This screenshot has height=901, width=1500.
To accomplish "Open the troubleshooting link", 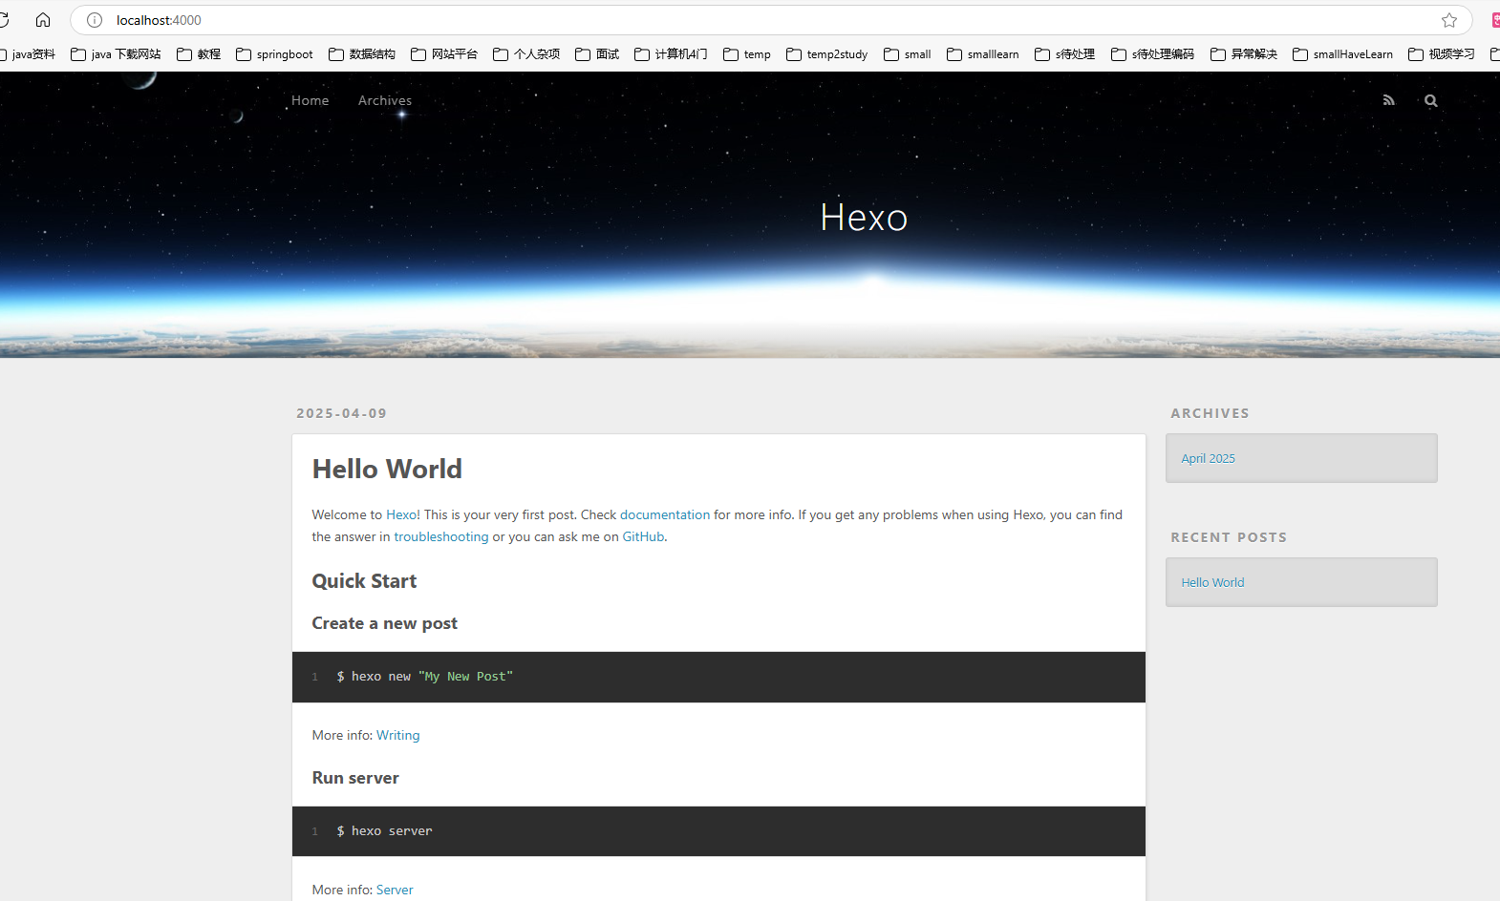I will coord(441,536).
